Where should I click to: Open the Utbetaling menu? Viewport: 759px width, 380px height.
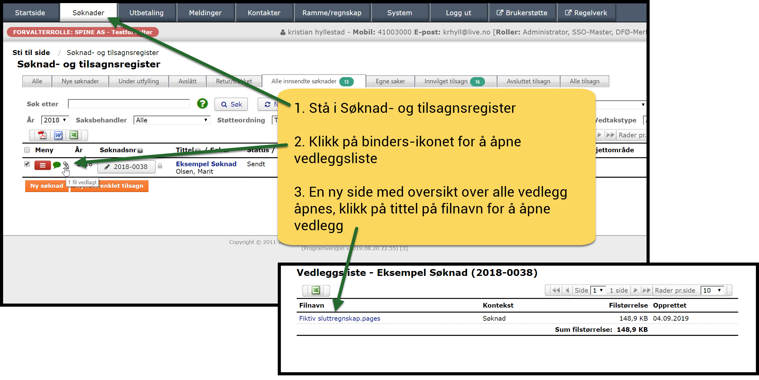[146, 13]
